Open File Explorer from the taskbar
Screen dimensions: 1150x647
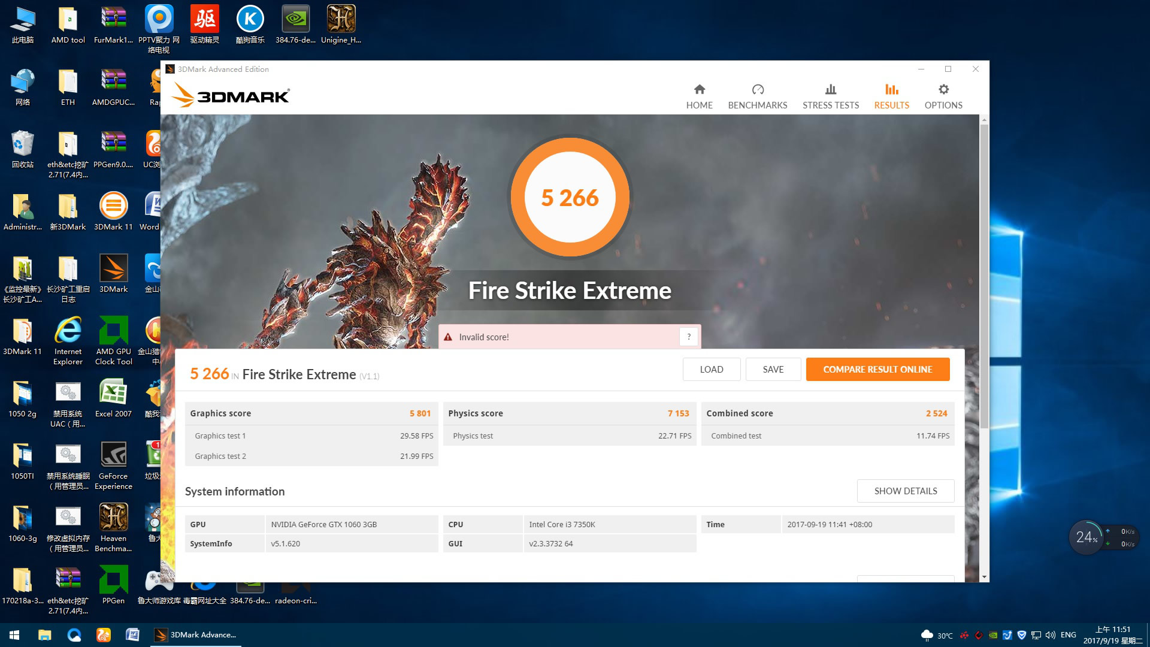(44, 635)
